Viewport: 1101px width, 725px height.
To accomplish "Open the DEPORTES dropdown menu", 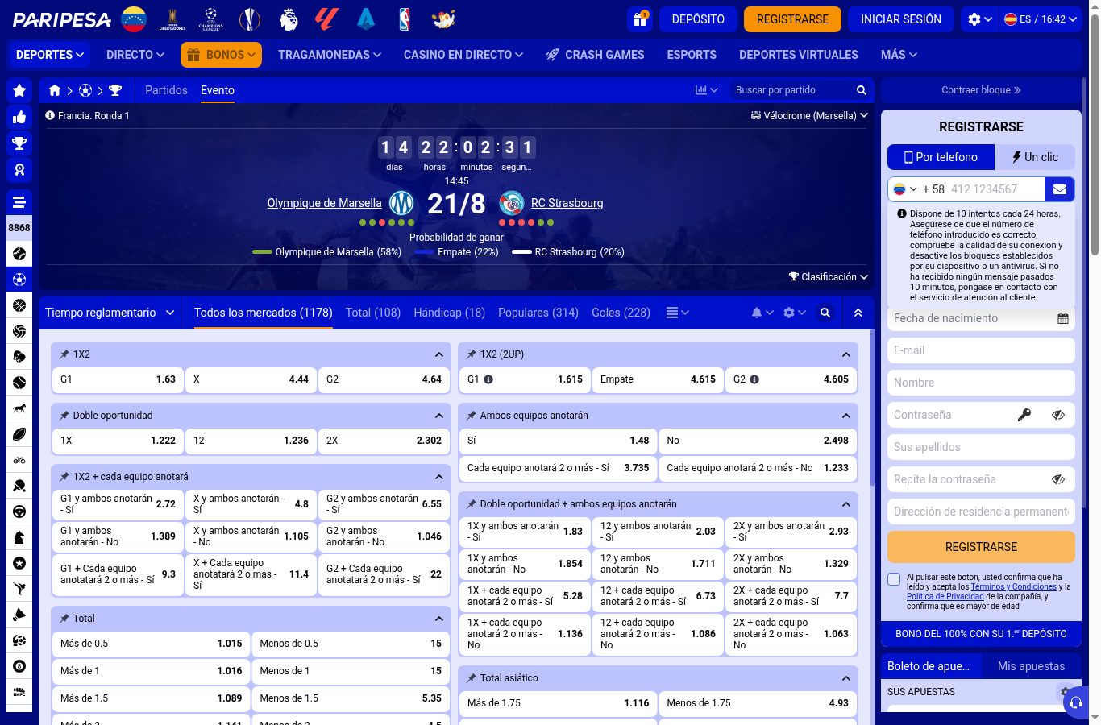I will (x=50, y=55).
